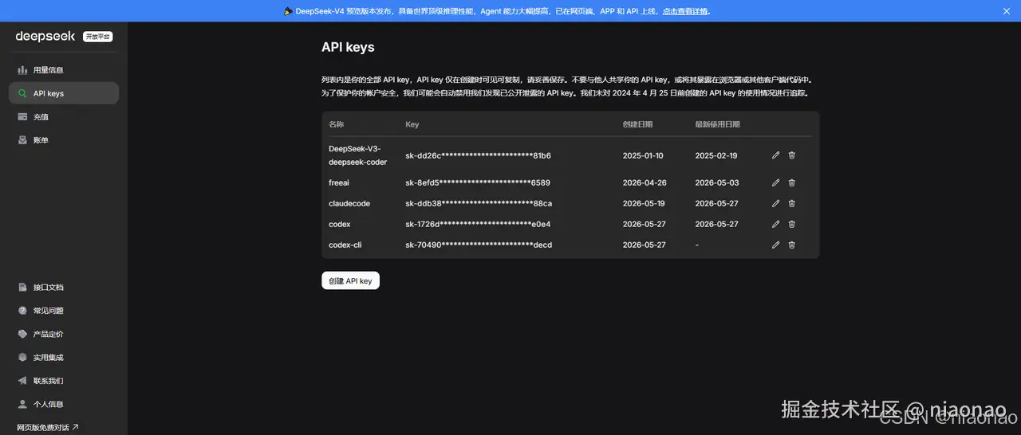Click the key value sk-1726d…e0e4
Image resolution: width=1021 pixels, height=435 pixels.
point(478,224)
